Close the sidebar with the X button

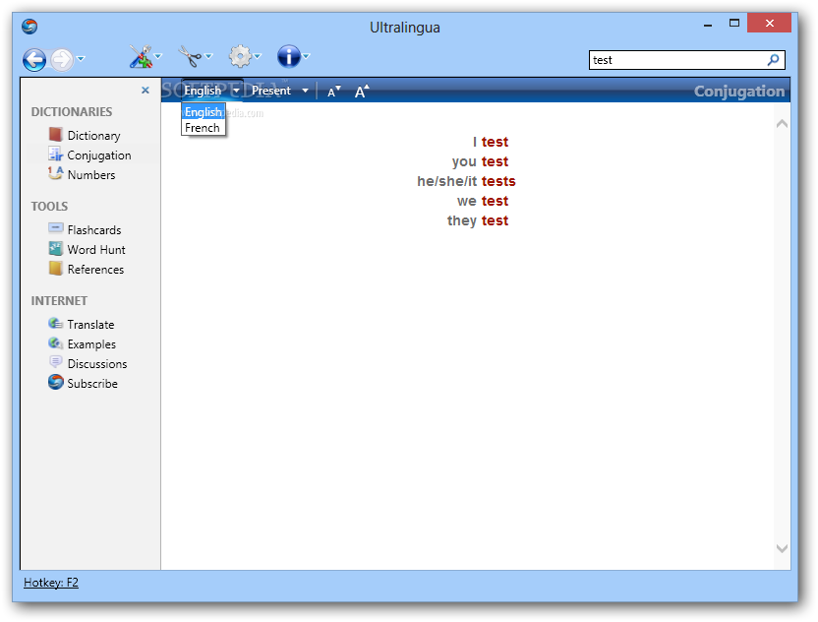146,91
